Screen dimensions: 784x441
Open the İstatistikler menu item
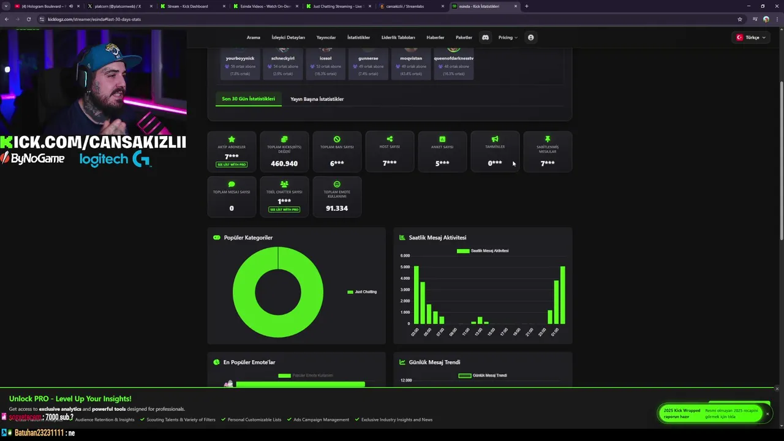[x=358, y=37]
